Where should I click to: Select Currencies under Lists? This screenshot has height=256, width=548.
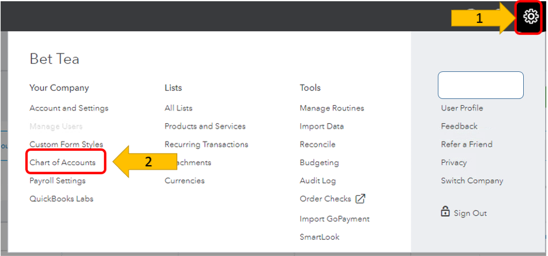coord(184,181)
